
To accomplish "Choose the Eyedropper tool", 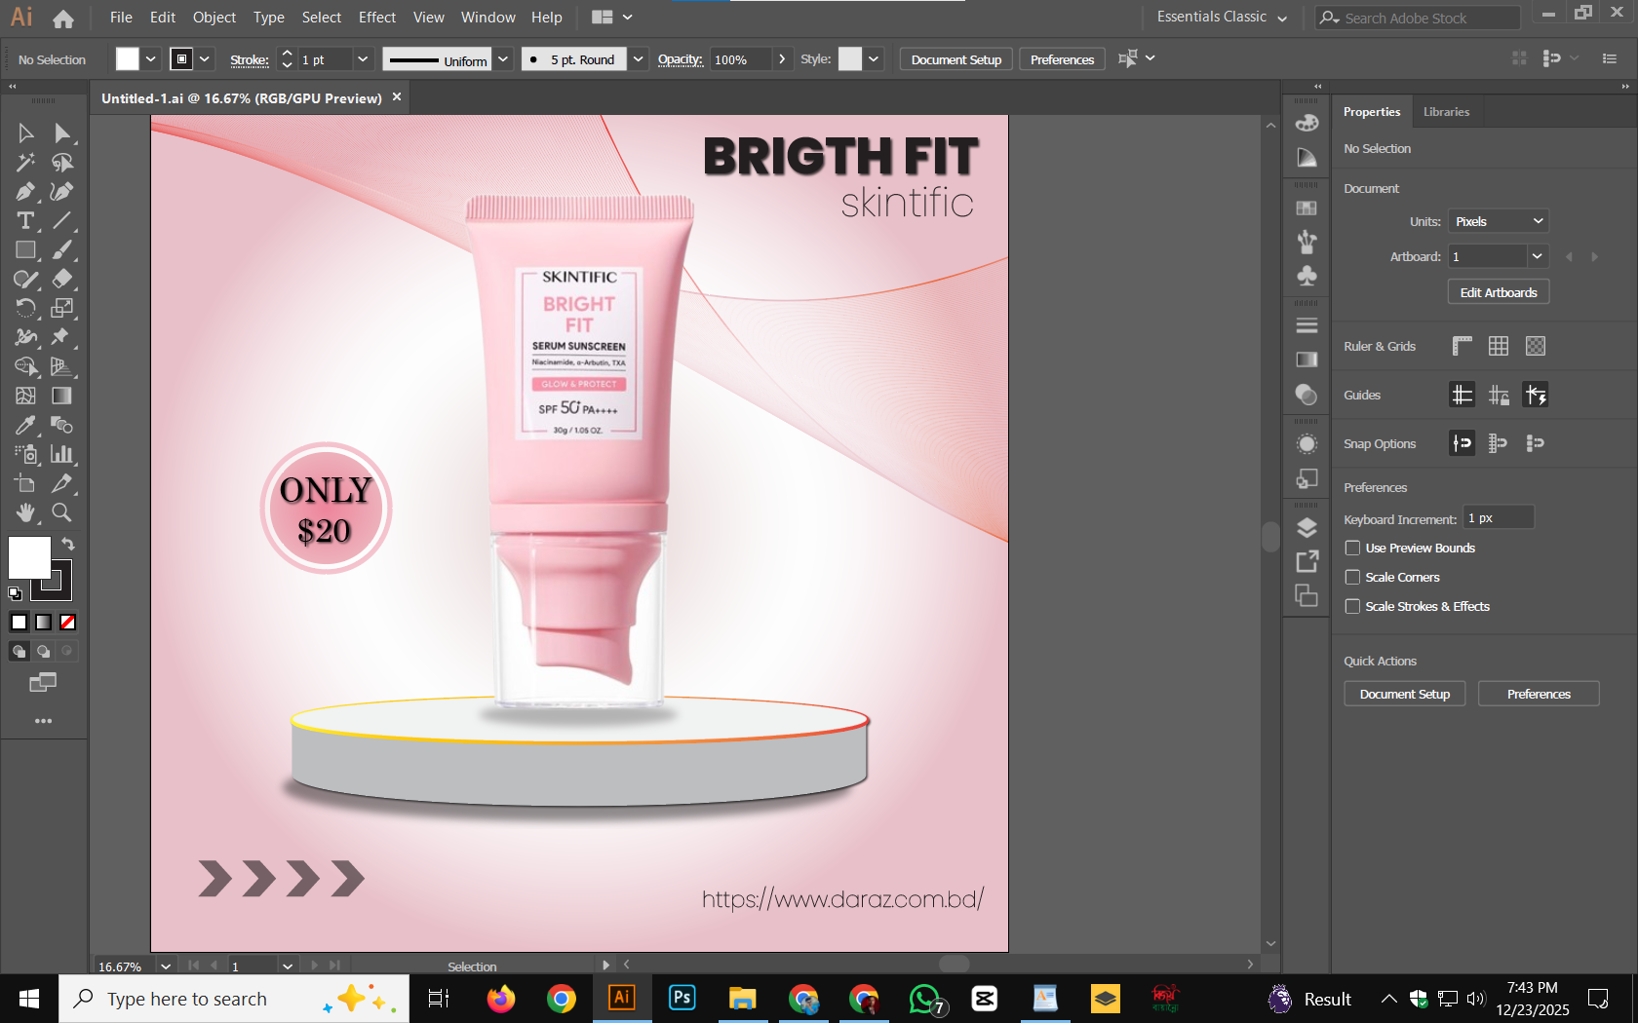I will pos(25,425).
